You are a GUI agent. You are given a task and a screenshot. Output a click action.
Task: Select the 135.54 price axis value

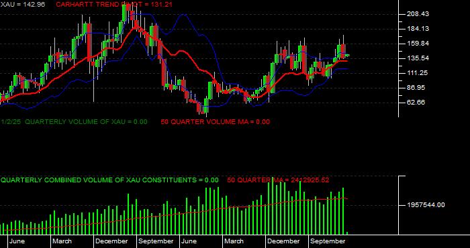pyautogui.click(x=418, y=58)
